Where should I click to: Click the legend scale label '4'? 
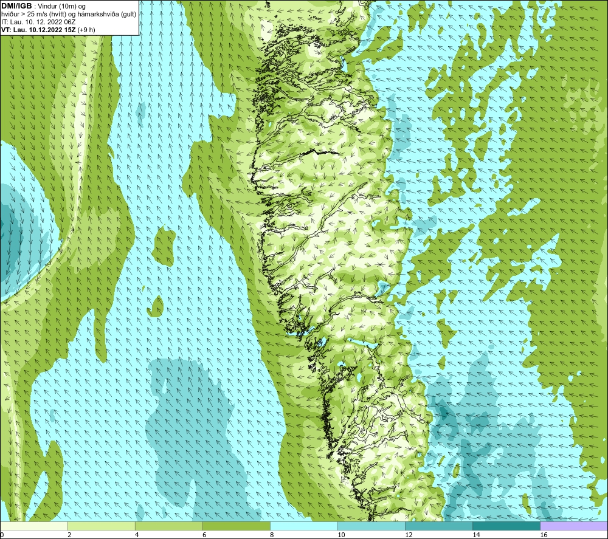[137, 535]
